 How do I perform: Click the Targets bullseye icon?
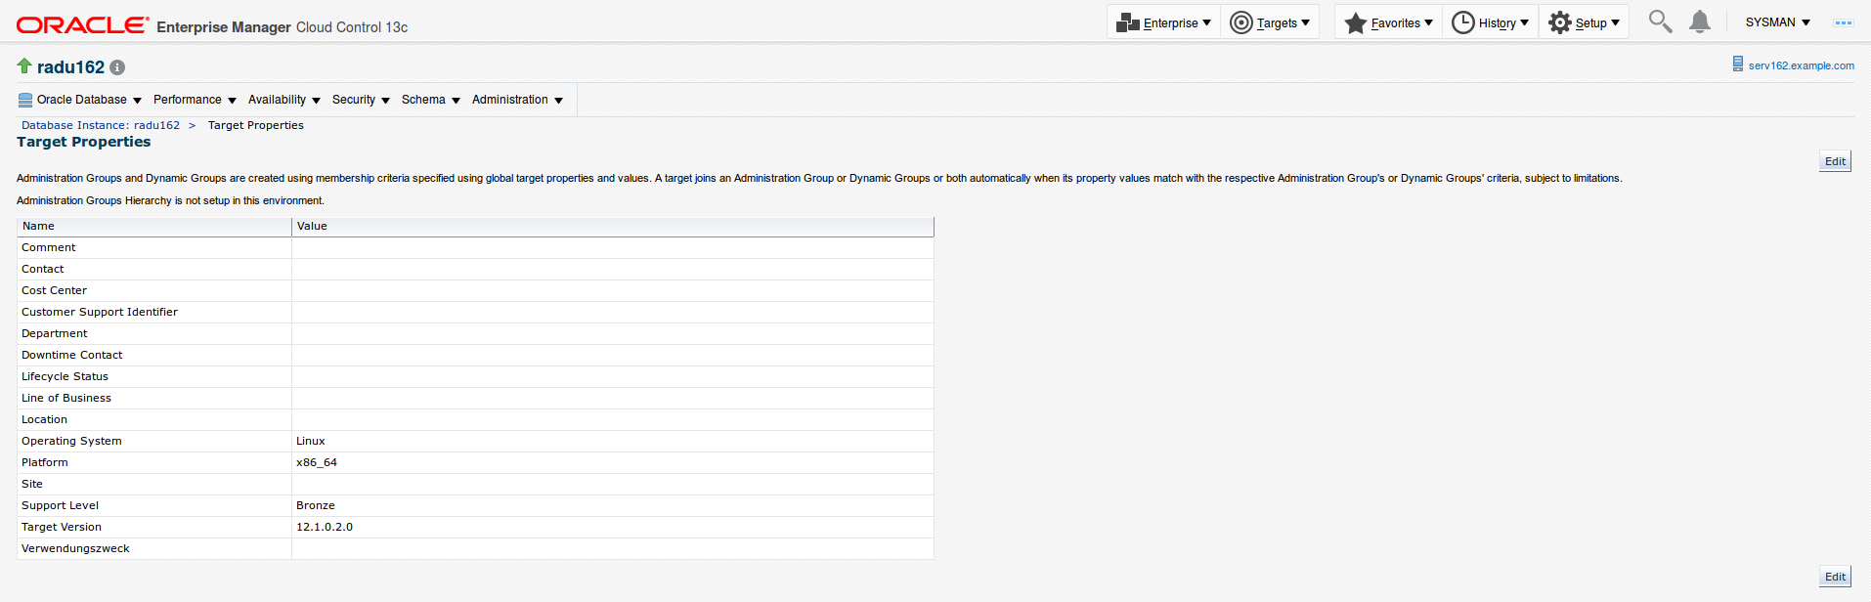tap(1240, 22)
